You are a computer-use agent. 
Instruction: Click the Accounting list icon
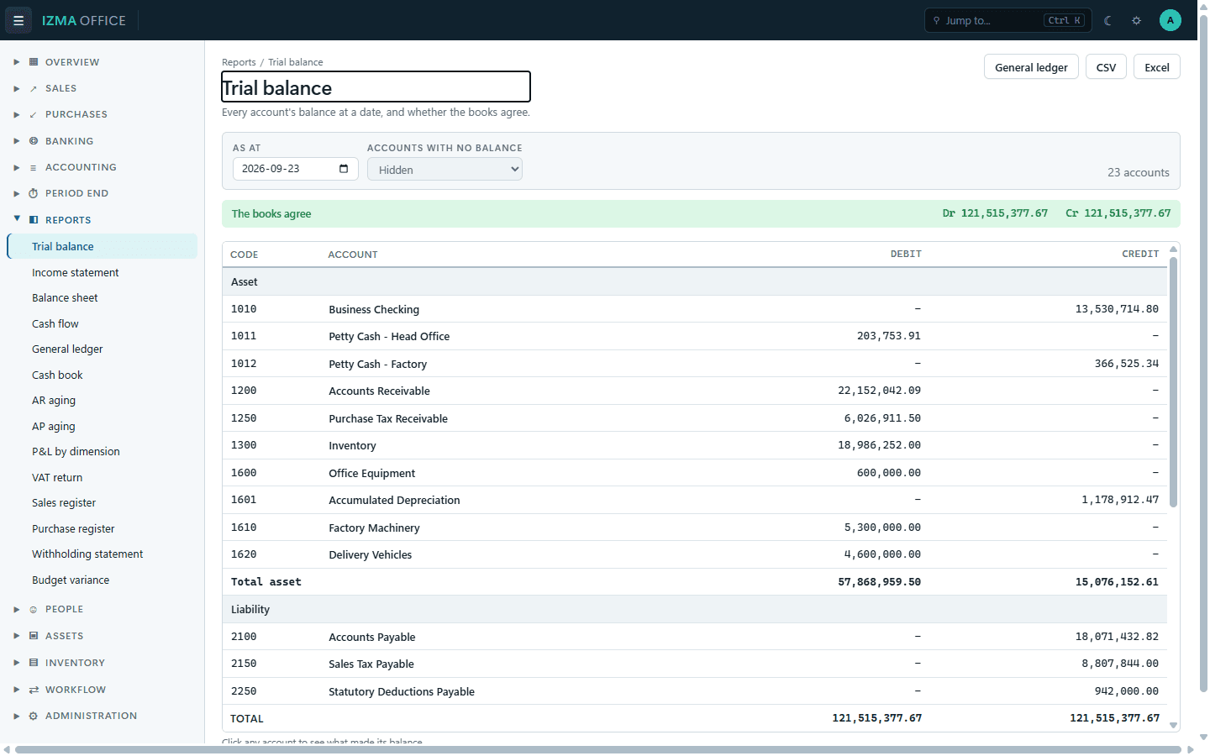pyautogui.click(x=34, y=167)
